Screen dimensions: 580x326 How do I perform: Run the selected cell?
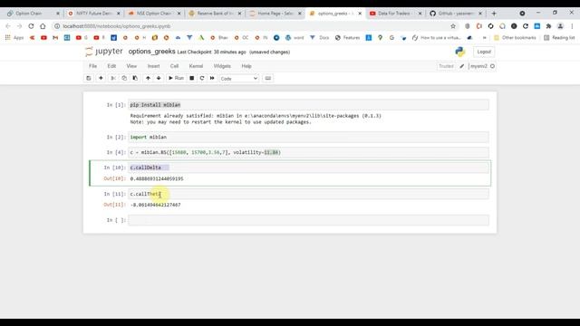pyautogui.click(x=176, y=79)
